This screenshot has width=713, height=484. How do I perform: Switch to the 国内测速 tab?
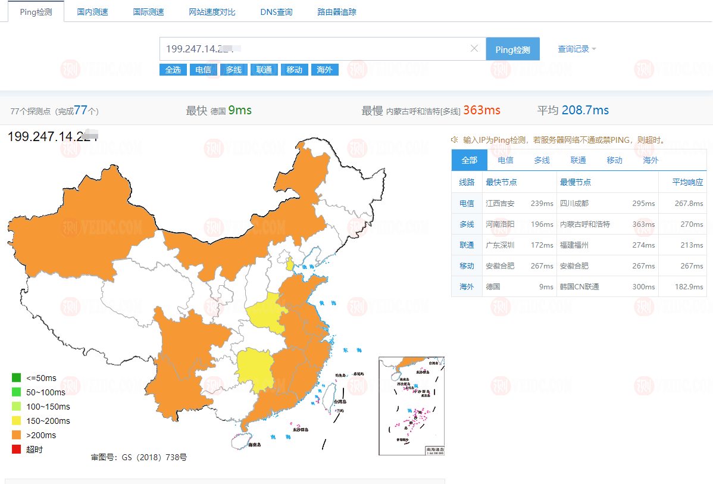tap(92, 11)
